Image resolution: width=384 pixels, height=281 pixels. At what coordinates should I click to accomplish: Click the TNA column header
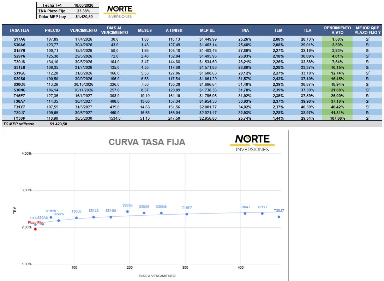point(245,30)
